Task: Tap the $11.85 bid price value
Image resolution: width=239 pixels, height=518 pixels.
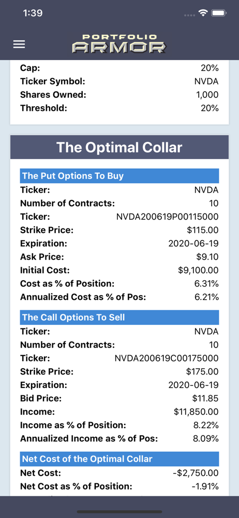Action: click(x=205, y=398)
